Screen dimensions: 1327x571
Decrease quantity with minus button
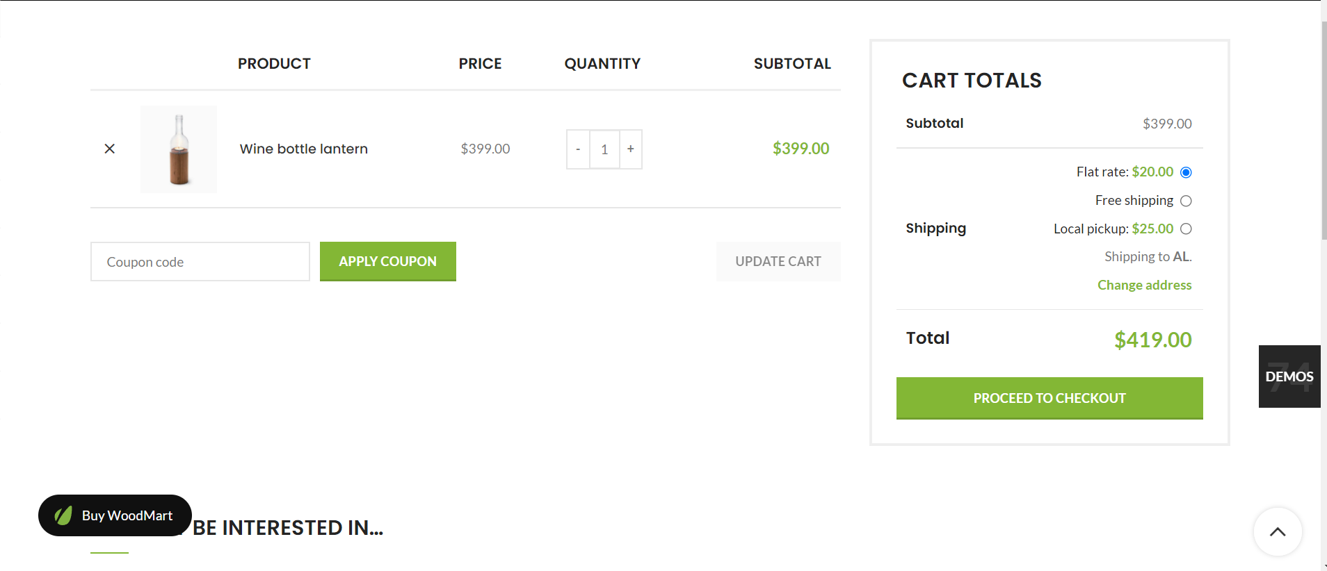pyautogui.click(x=578, y=149)
